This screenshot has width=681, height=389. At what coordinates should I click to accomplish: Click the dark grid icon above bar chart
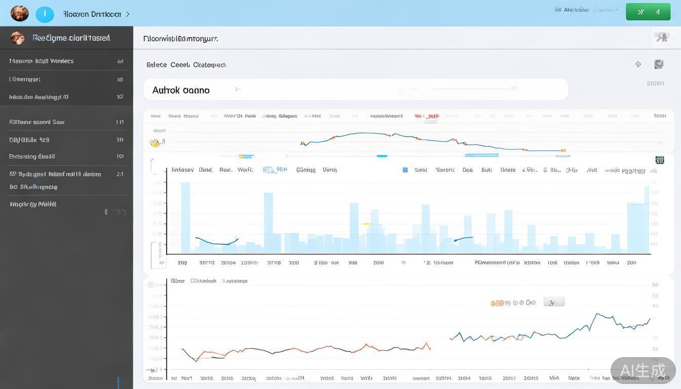point(659,160)
